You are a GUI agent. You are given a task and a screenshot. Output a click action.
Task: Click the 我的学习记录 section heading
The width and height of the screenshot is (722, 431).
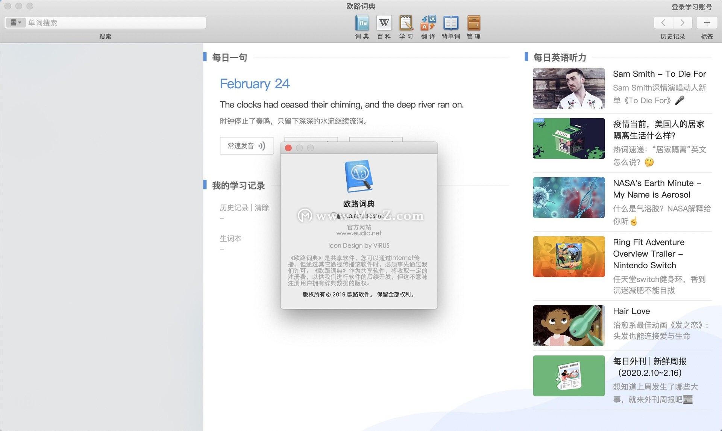pyautogui.click(x=238, y=186)
